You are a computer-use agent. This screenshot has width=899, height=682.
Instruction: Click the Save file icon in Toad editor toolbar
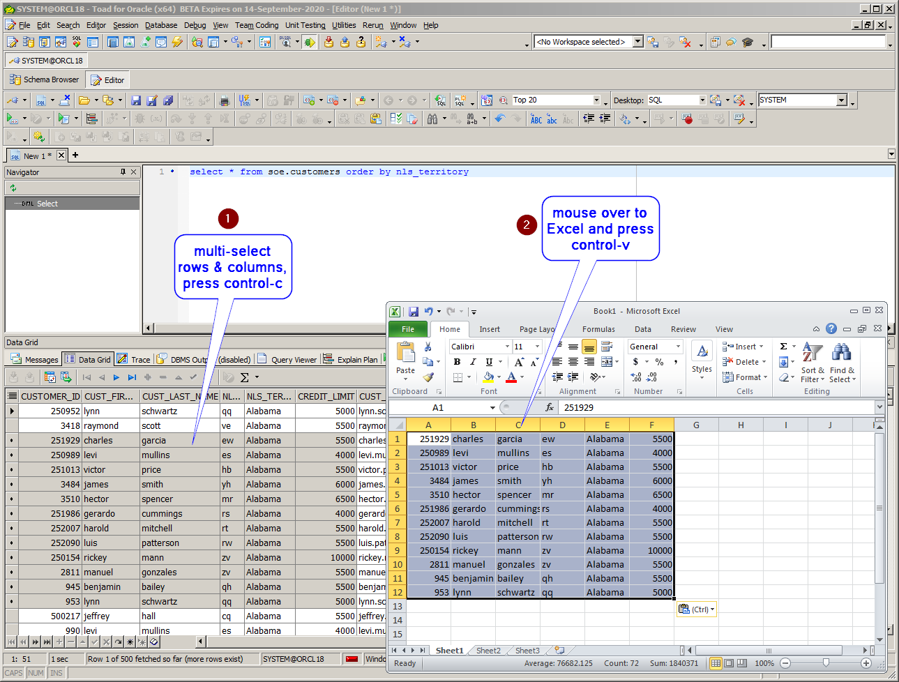pyautogui.click(x=136, y=100)
